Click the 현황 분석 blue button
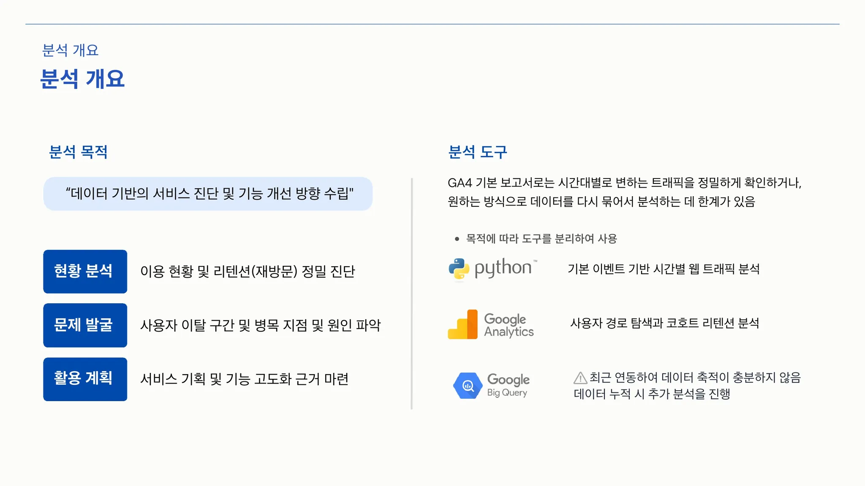The image size is (865, 486). pos(85,271)
